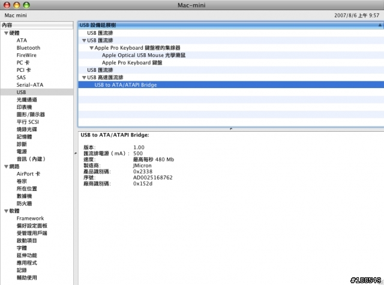This screenshot has width=384, height=285.
Task: Select the first USB 匯流排 row
Action: [x=231, y=33]
